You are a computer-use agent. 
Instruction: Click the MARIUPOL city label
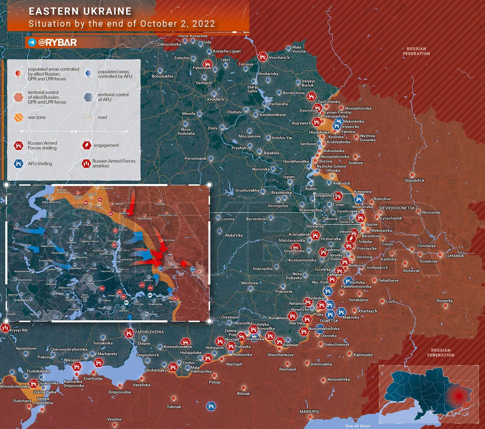[x=310, y=412]
